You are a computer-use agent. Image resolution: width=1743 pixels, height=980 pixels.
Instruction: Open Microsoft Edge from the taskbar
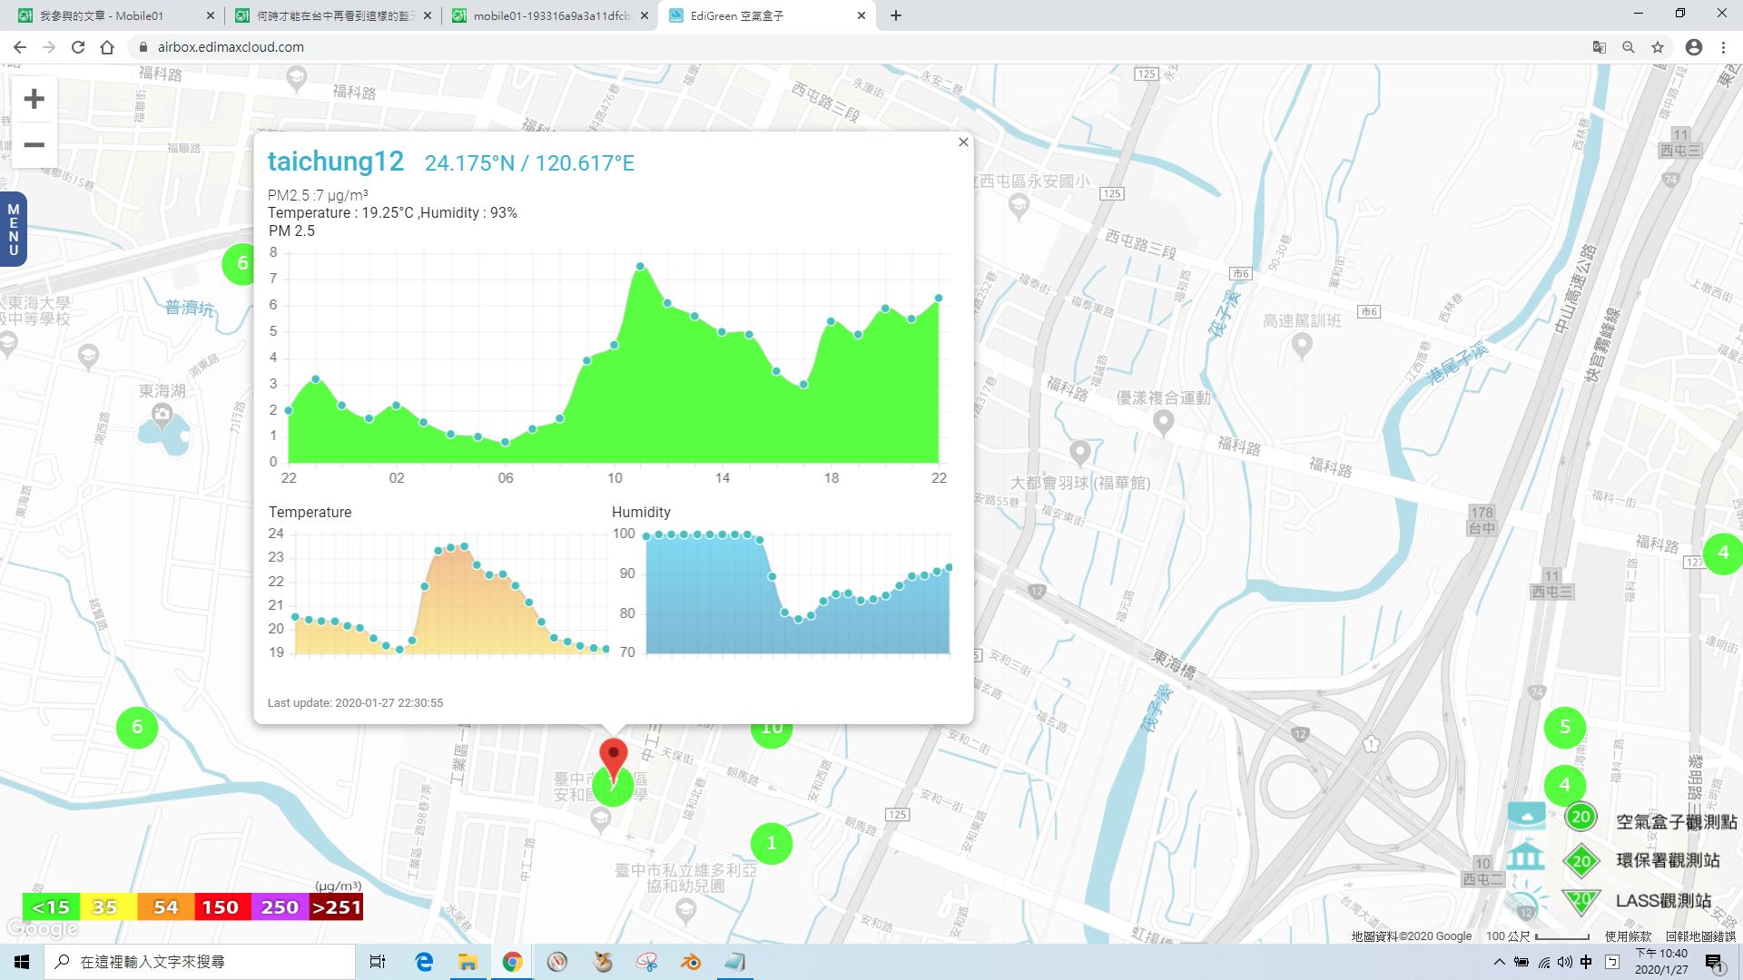pos(424,962)
